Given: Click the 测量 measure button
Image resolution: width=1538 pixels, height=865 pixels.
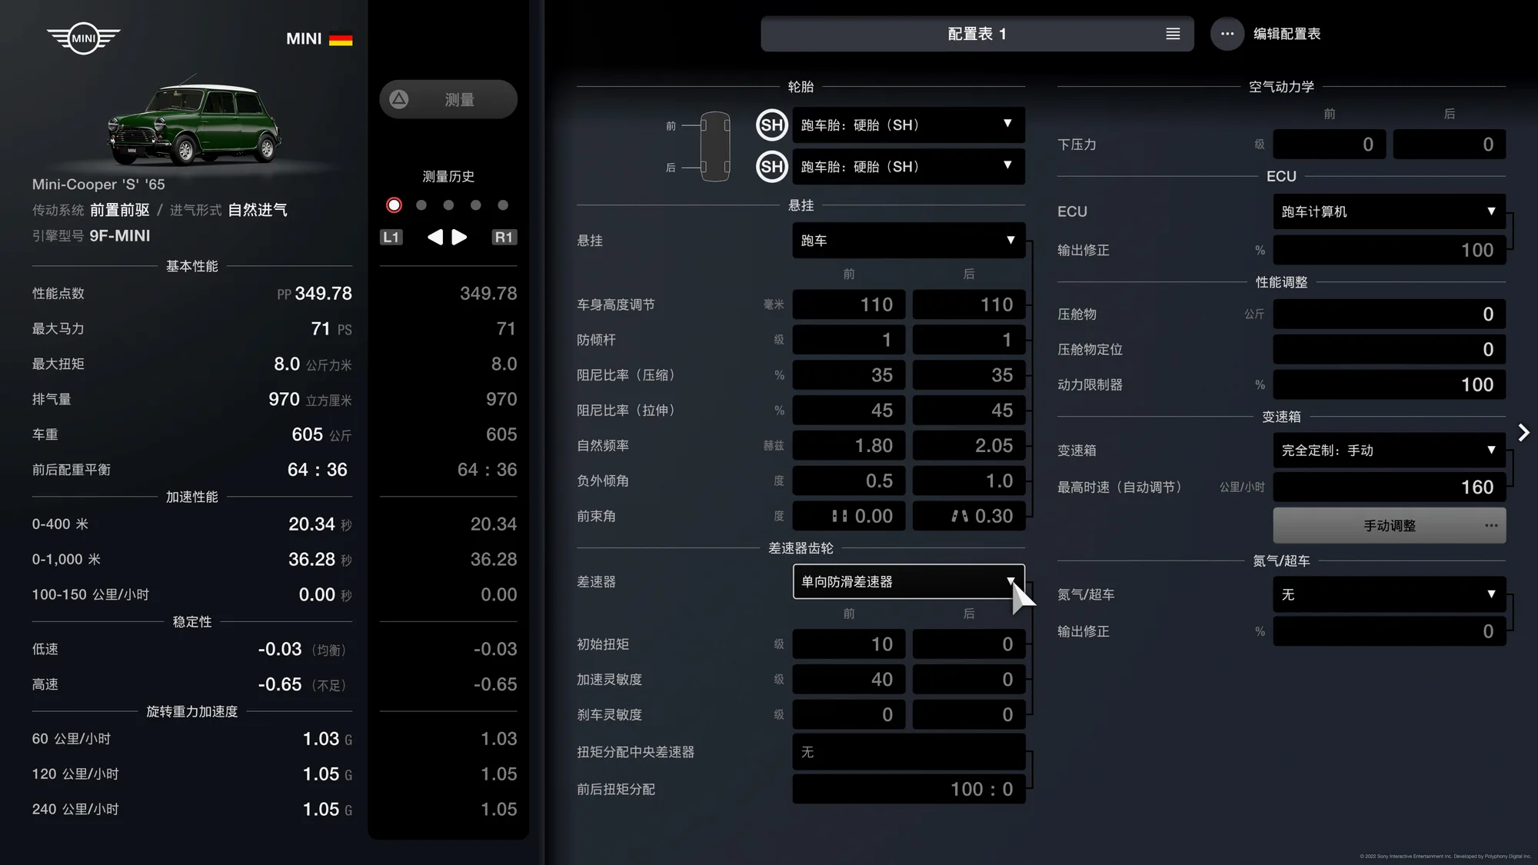Looking at the screenshot, I should [448, 99].
